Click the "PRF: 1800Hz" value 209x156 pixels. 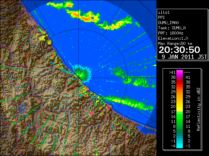[x=170, y=33]
